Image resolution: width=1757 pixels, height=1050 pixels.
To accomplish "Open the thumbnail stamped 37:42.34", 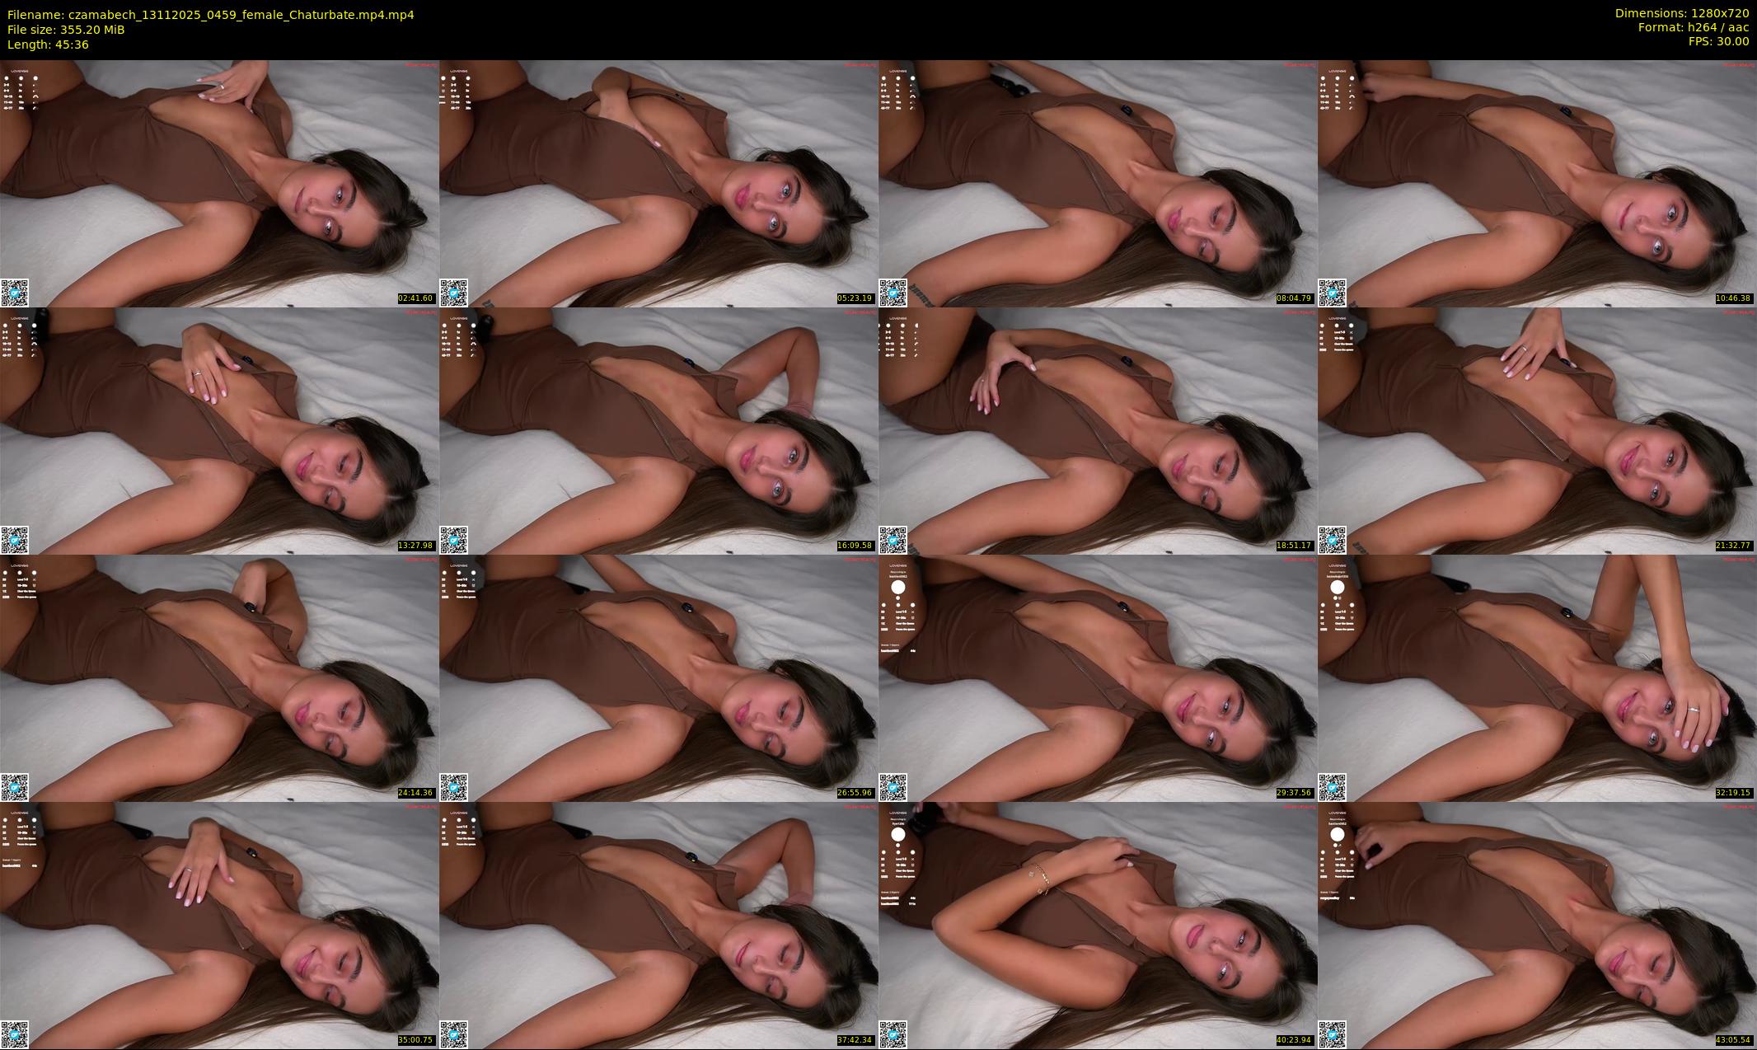I will (x=658, y=925).
